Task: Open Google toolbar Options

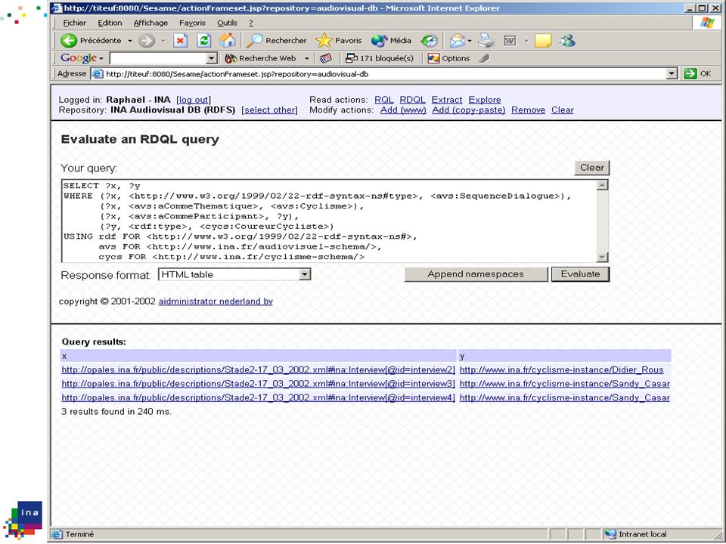Action: 448,58
